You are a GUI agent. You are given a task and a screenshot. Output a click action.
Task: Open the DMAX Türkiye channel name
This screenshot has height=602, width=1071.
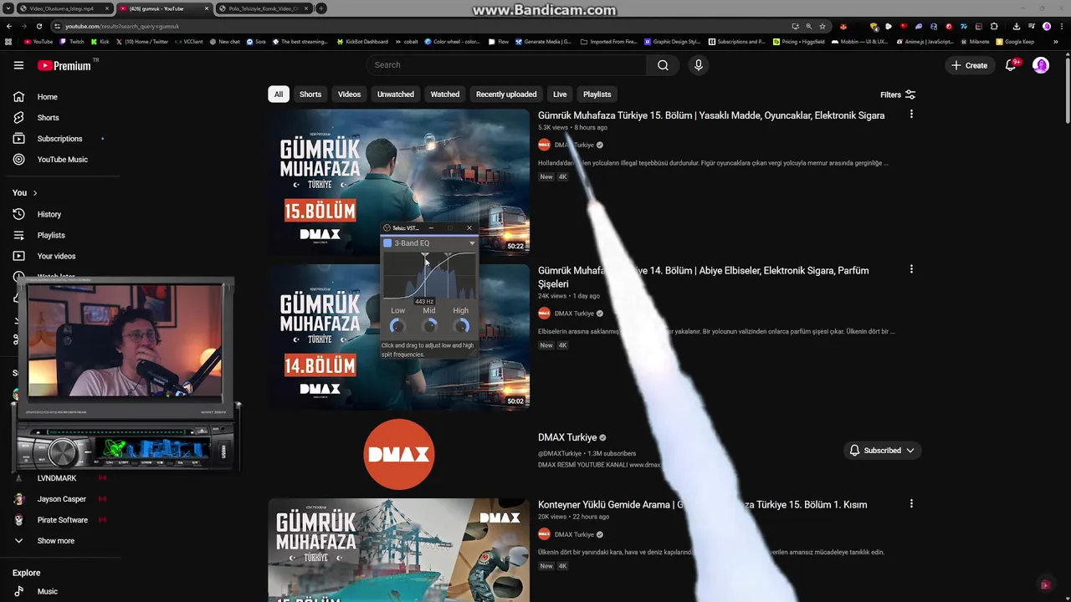pos(567,437)
